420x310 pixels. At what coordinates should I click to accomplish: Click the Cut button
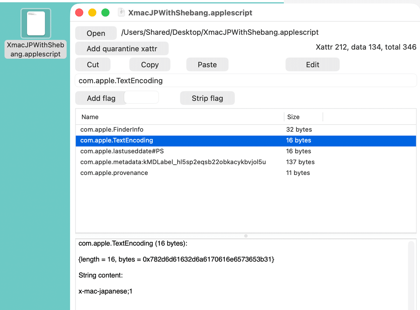click(93, 65)
